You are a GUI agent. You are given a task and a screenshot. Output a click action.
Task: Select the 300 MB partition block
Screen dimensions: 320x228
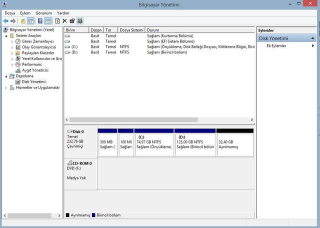107,142
